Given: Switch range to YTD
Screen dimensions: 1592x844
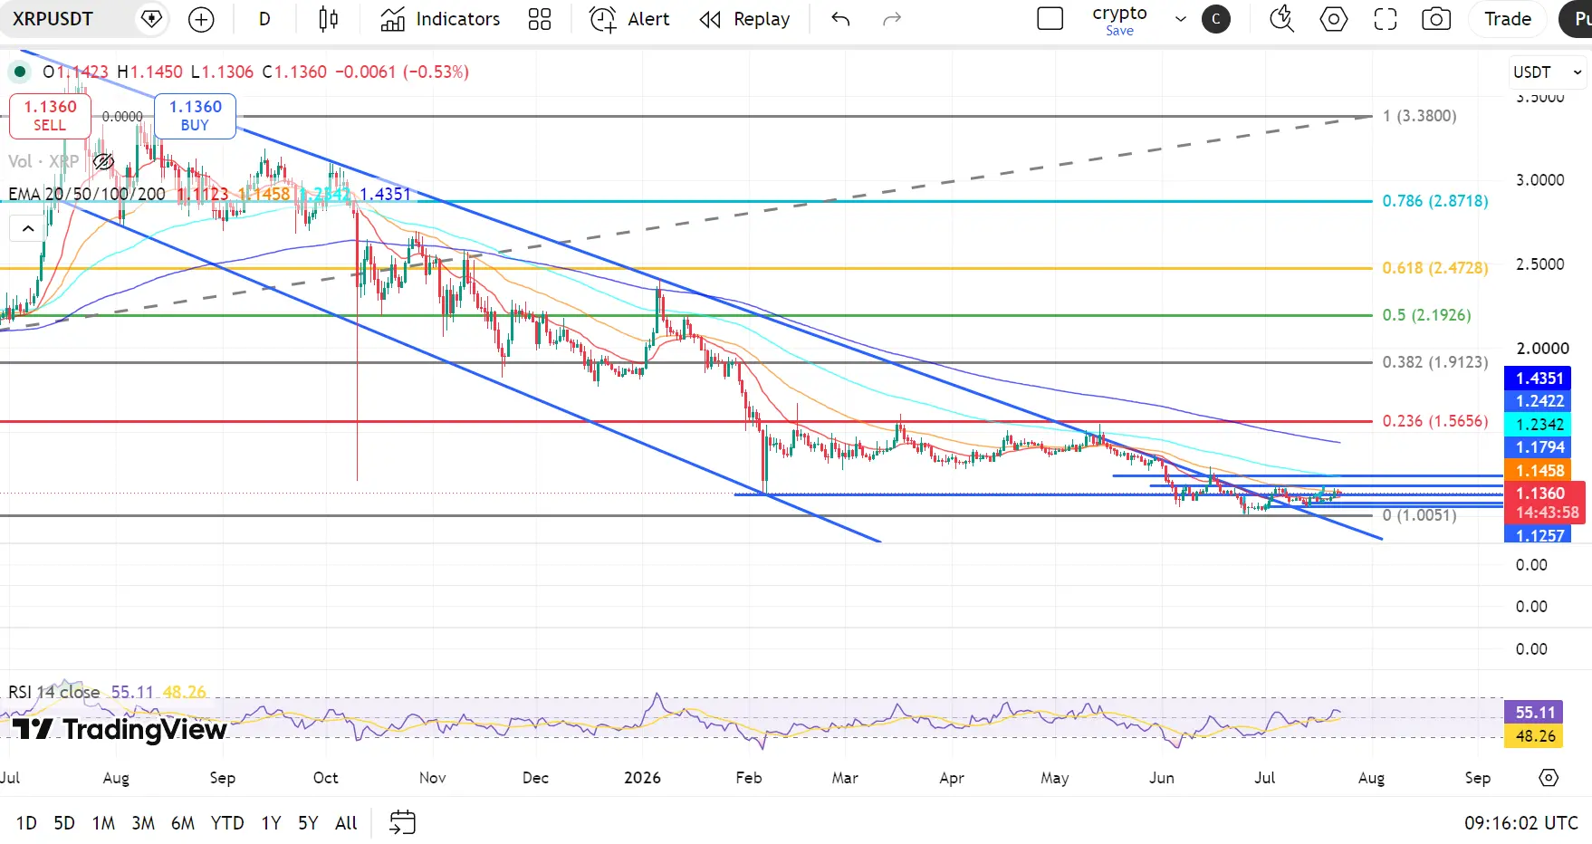Looking at the screenshot, I should click(227, 822).
